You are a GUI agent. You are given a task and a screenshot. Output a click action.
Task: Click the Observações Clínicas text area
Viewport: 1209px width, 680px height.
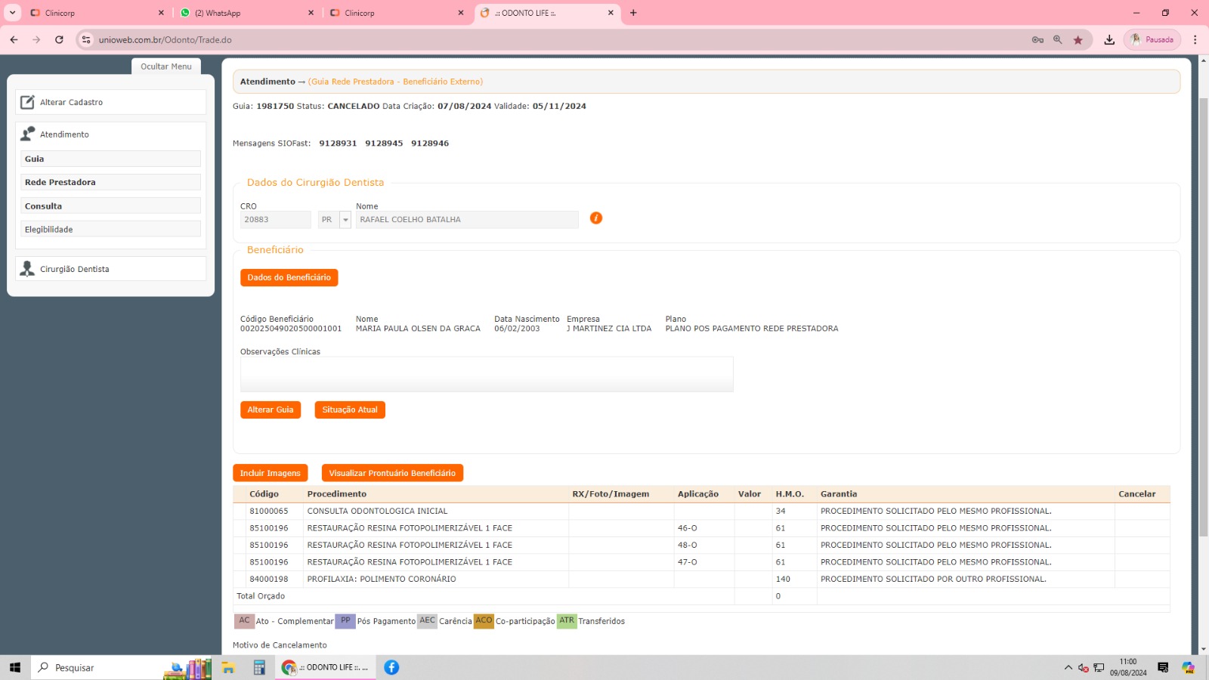coord(487,374)
